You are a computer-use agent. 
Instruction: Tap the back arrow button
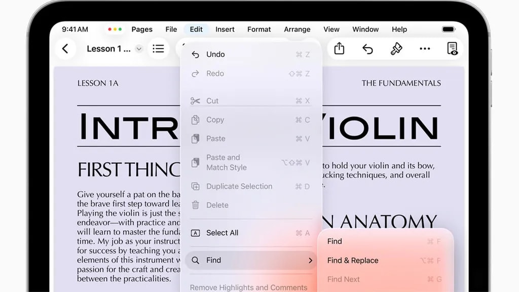coord(65,49)
